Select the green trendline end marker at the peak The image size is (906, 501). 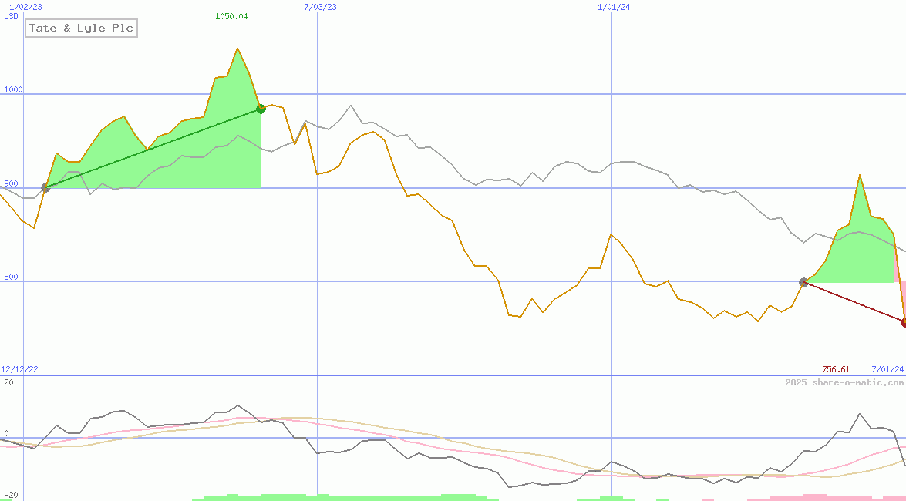261,109
